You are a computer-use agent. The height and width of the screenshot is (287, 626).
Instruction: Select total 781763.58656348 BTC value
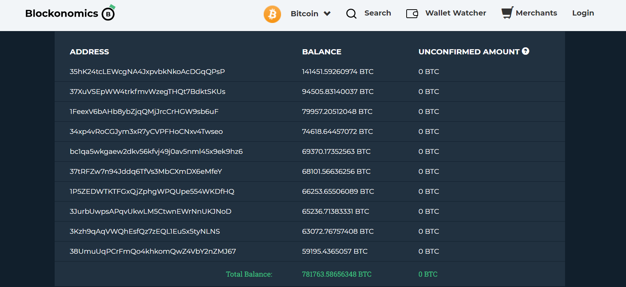pos(336,274)
